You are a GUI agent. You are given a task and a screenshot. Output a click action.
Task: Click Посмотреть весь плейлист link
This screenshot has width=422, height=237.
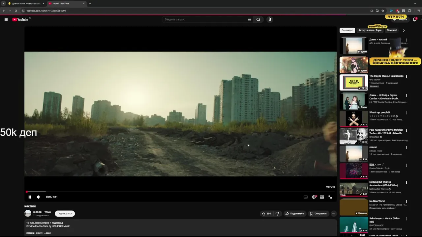tap(382, 208)
